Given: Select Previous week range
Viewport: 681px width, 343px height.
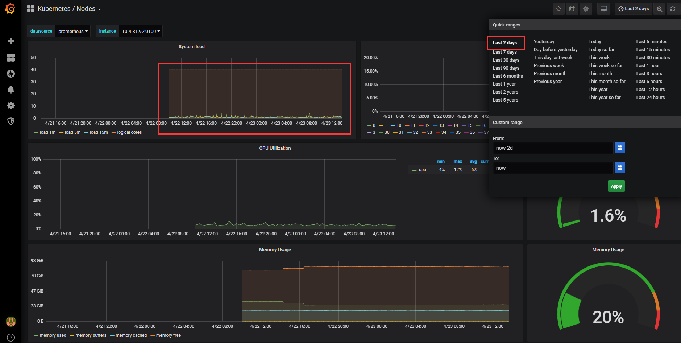Looking at the screenshot, I should [549, 66].
